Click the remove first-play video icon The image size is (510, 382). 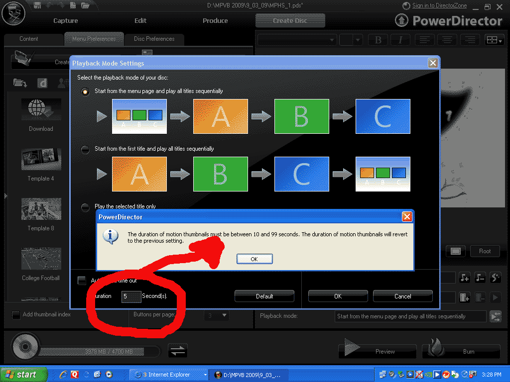pos(480,297)
